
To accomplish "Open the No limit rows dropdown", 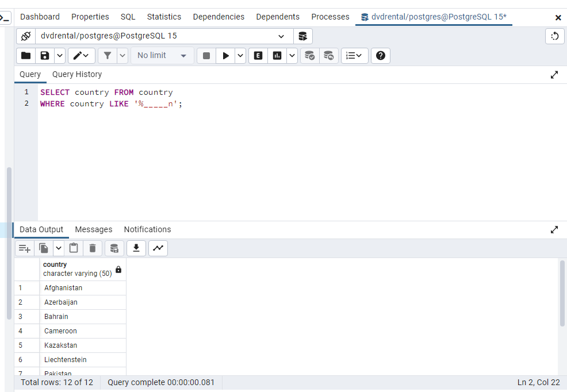I will (x=162, y=56).
